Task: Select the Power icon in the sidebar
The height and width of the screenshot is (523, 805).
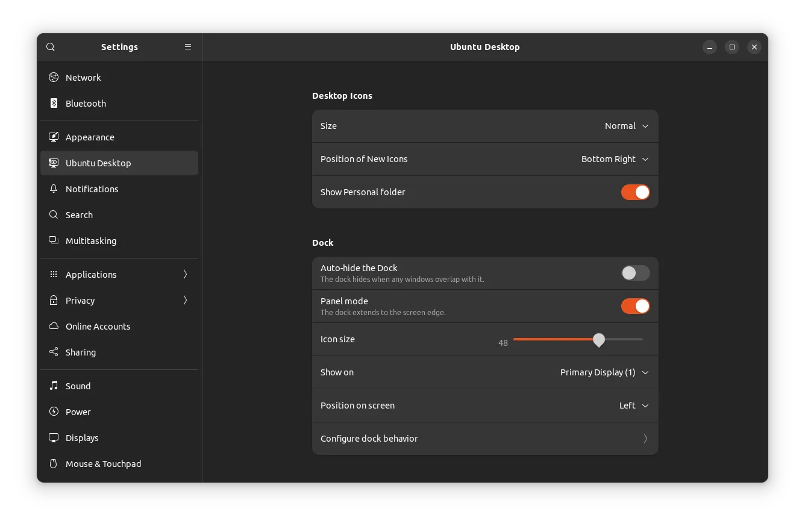Action: click(53, 412)
